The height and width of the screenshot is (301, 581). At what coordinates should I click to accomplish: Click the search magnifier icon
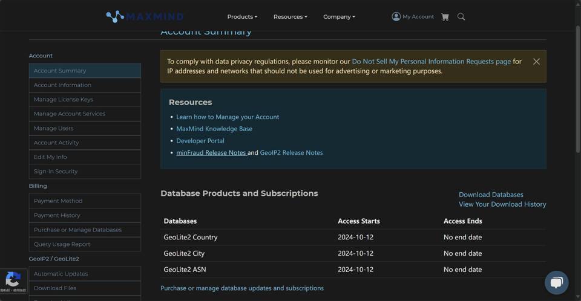(461, 17)
